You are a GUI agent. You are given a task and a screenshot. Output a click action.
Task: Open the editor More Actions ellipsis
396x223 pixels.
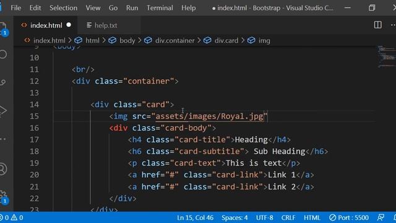coord(393,25)
